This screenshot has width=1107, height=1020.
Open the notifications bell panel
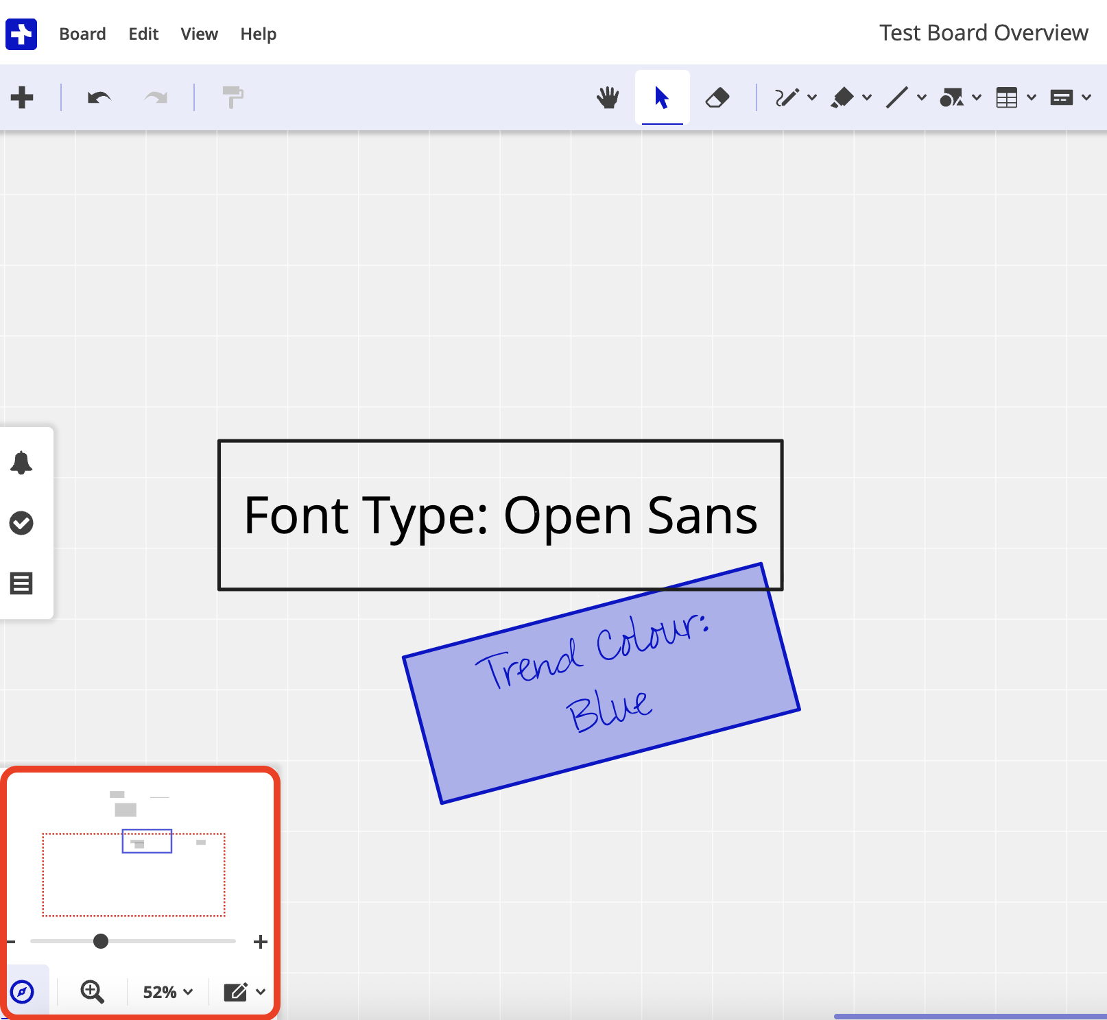click(21, 463)
